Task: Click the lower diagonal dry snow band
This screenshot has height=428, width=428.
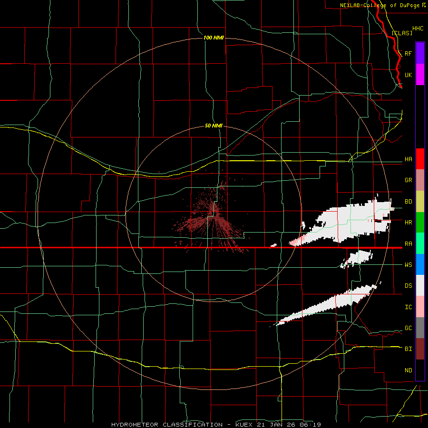Action: [328, 304]
